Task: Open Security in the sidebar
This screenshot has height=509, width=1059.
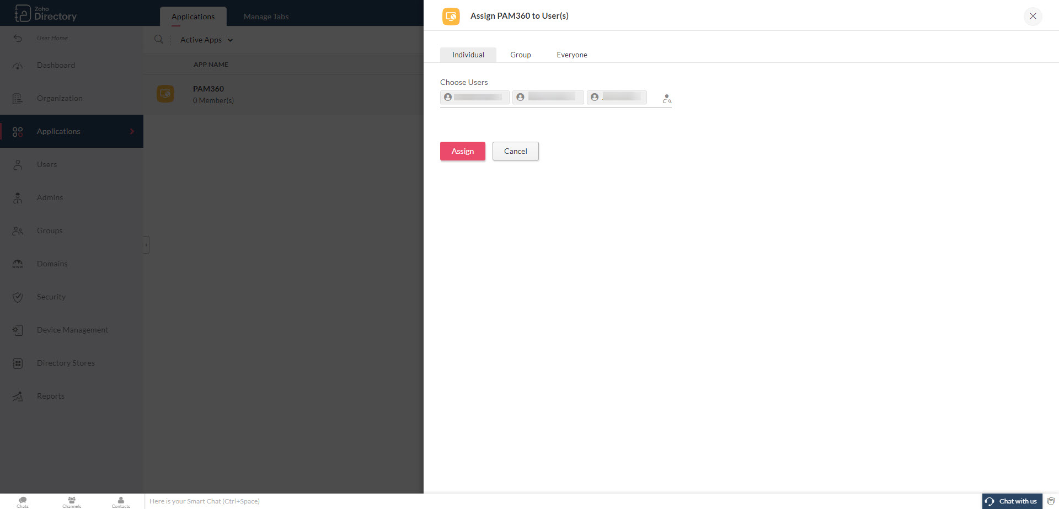Action: click(72, 297)
